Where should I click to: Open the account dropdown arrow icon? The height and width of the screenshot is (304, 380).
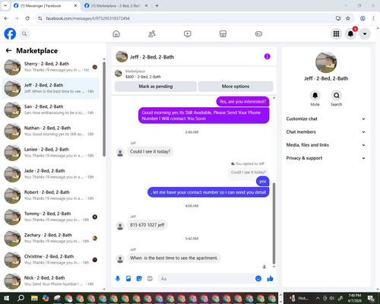[365, 33]
